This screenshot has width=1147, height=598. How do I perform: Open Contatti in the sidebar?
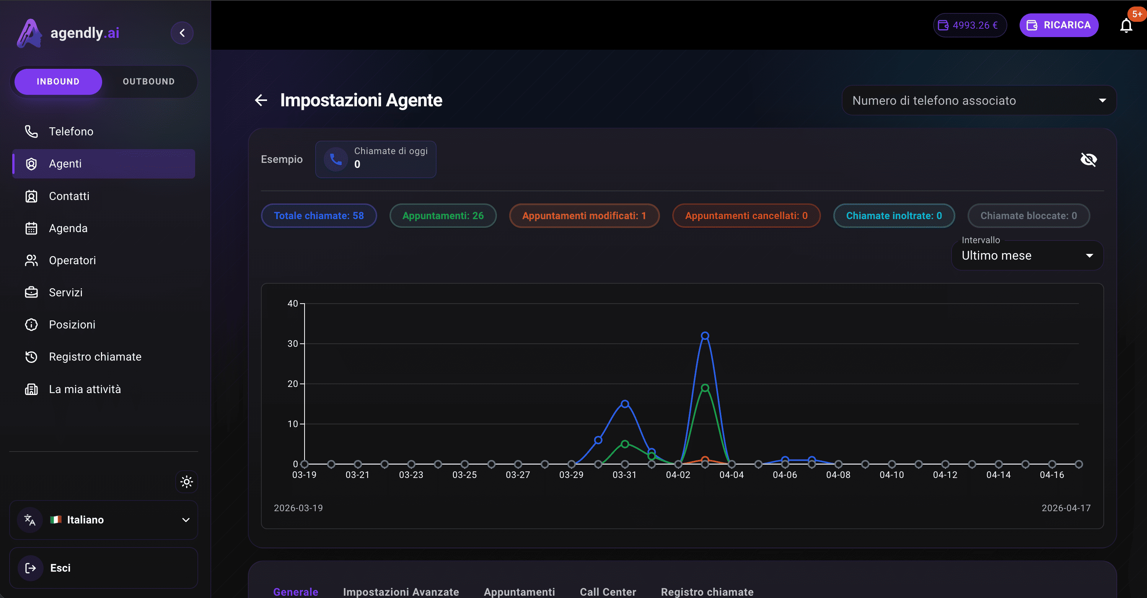pyautogui.click(x=104, y=196)
